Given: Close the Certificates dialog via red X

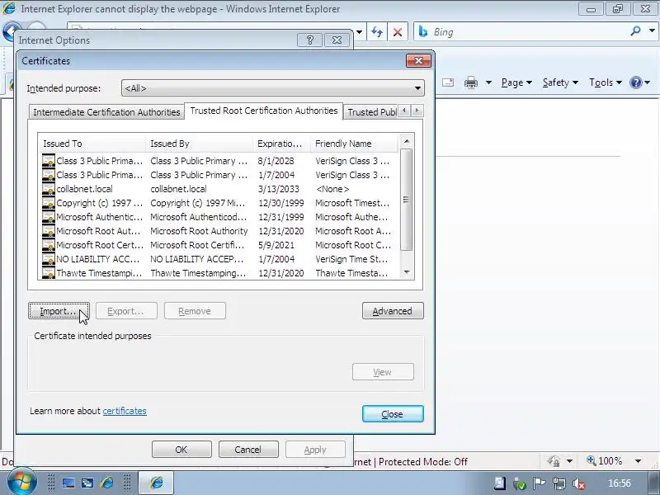Looking at the screenshot, I should [x=418, y=60].
